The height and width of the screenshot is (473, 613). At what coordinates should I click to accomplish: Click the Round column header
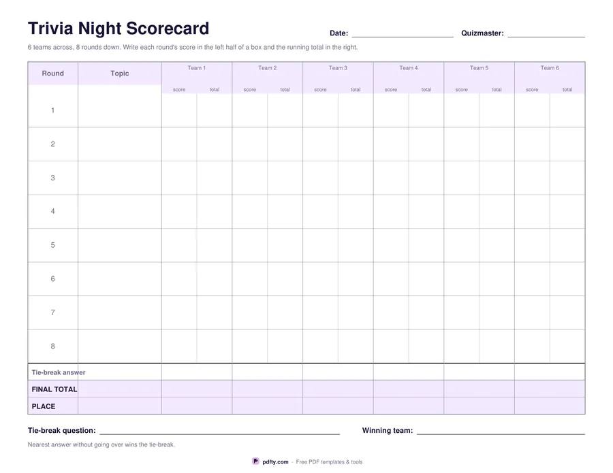pyautogui.click(x=52, y=74)
